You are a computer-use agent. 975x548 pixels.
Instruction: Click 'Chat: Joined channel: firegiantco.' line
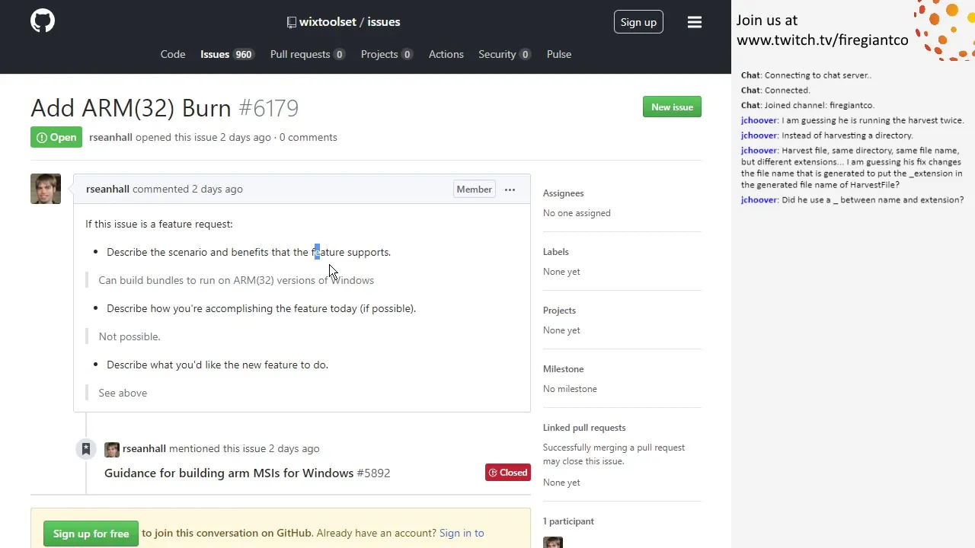point(807,105)
